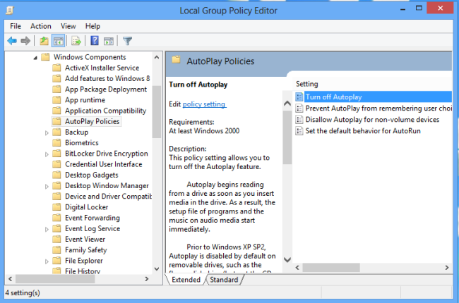459x303 pixels.
Task: Click the ActiveX Installer Service folder icon
Action: [x=56, y=68]
